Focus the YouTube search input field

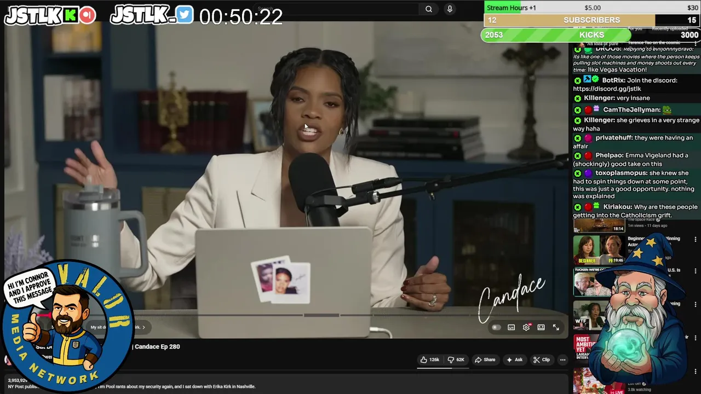pyautogui.click(x=337, y=9)
